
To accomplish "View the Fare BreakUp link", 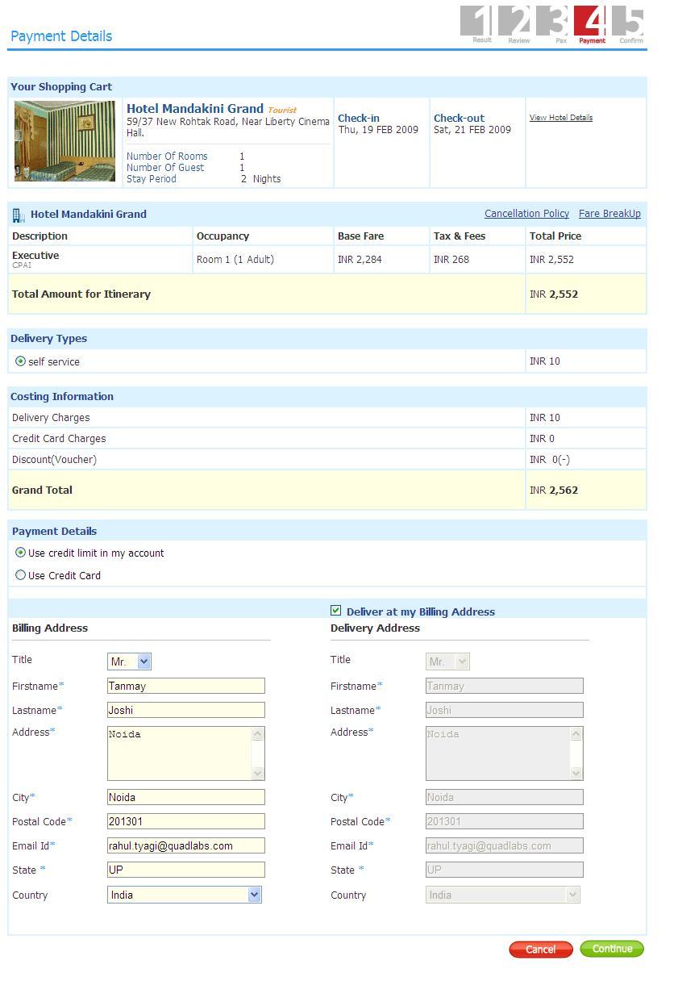I will 609,214.
